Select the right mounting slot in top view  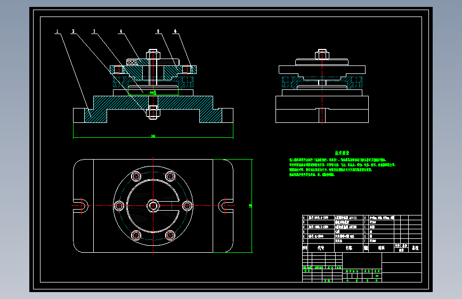pos(226,206)
